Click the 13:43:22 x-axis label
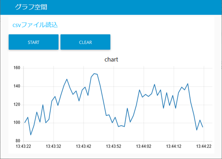Screen dimensions: 222x159 23,146
